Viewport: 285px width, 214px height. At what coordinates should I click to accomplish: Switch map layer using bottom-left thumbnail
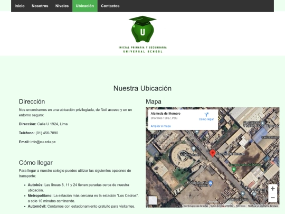[x=153, y=200]
